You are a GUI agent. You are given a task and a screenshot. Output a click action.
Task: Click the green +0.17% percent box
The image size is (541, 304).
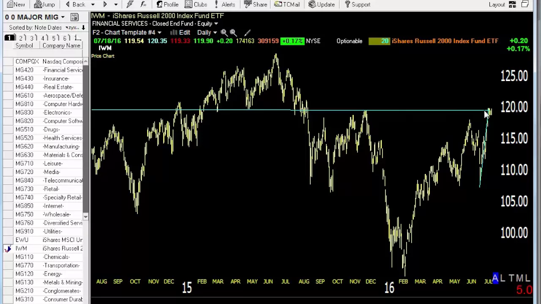pyautogui.click(x=292, y=41)
